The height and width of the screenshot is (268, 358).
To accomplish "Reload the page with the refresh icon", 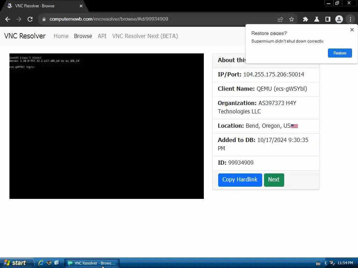I will coord(30,20).
